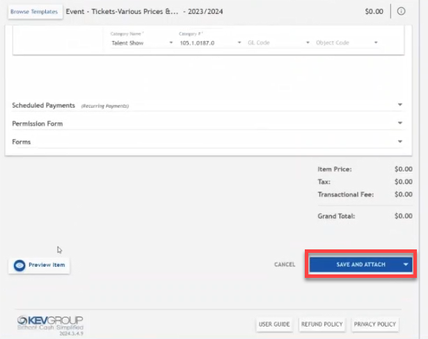Click the version number 2024.3.4.9

[x=71, y=333]
